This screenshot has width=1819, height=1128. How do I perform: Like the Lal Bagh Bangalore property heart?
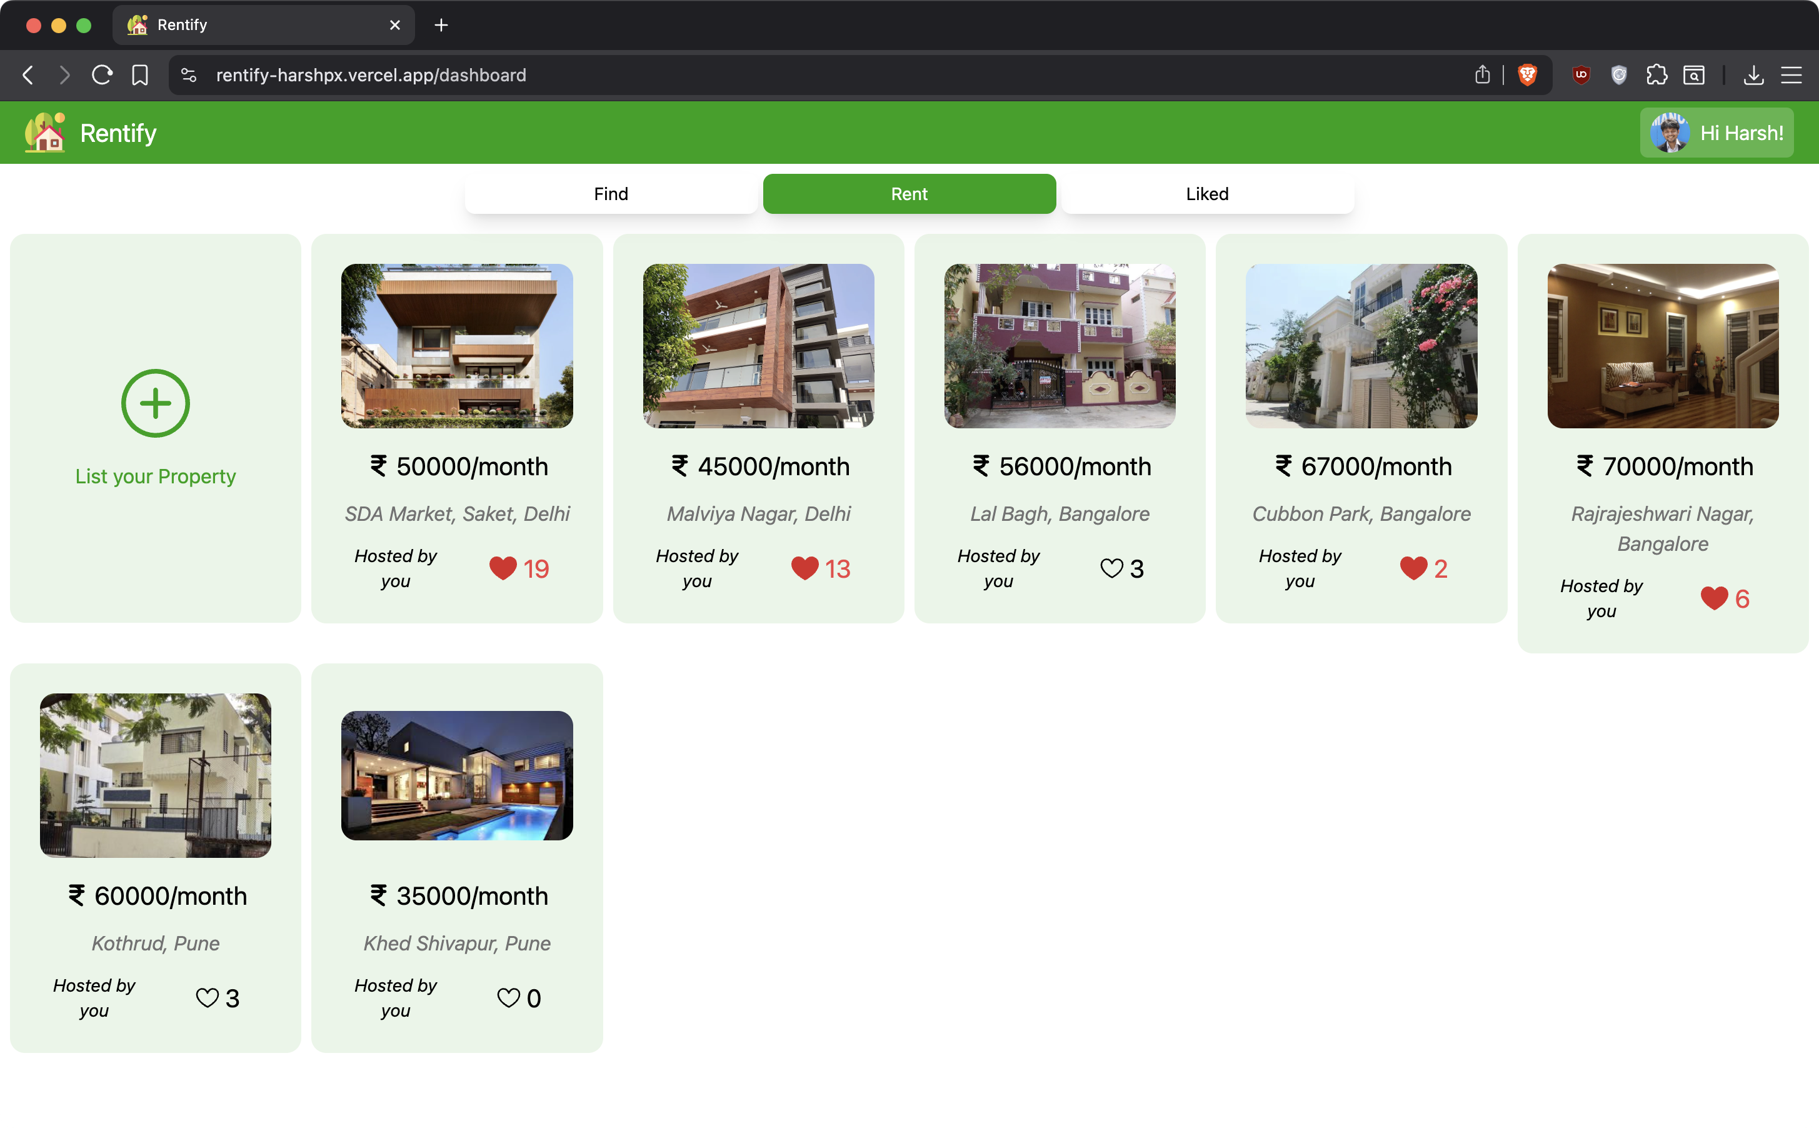[x=1111, y=568]
